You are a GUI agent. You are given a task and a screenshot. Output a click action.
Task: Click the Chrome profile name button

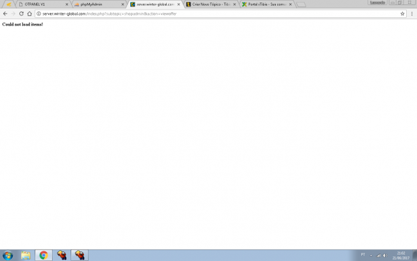coord(378,3)
